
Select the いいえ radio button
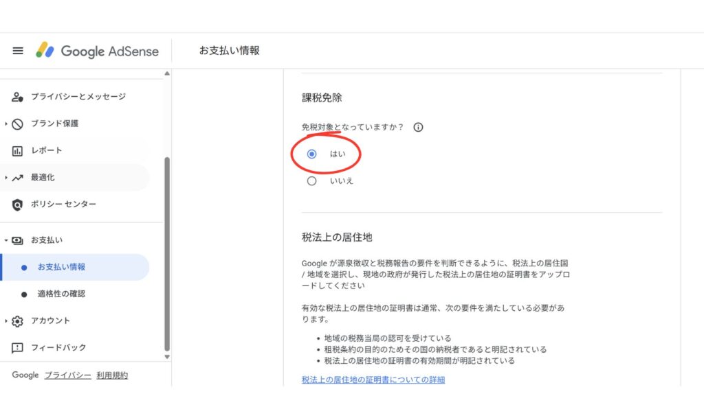pos(311,181)
